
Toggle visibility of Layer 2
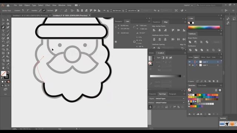[190, 62]
